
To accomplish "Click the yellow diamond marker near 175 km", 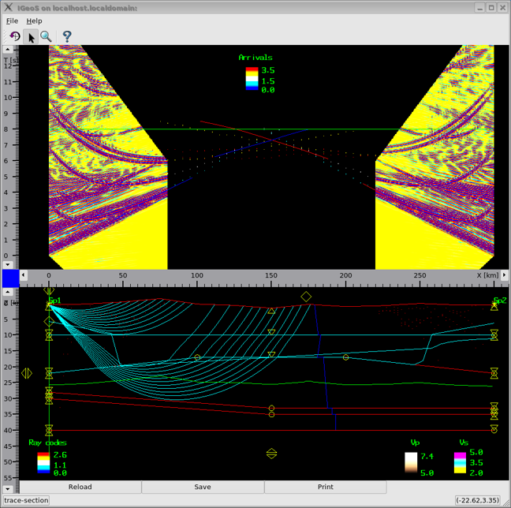I will [306, 297].
